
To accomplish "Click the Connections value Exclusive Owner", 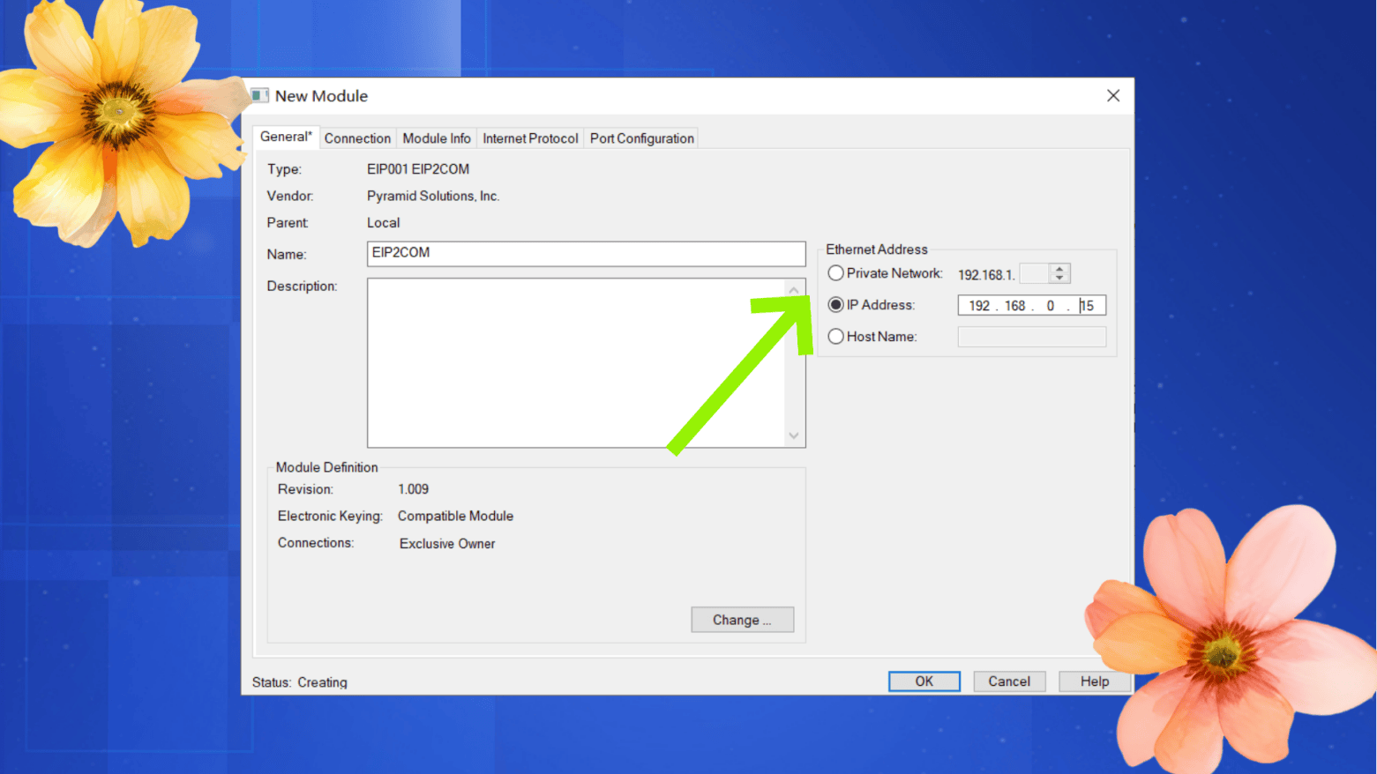I will pyautogui.click(x=447, y=544).
